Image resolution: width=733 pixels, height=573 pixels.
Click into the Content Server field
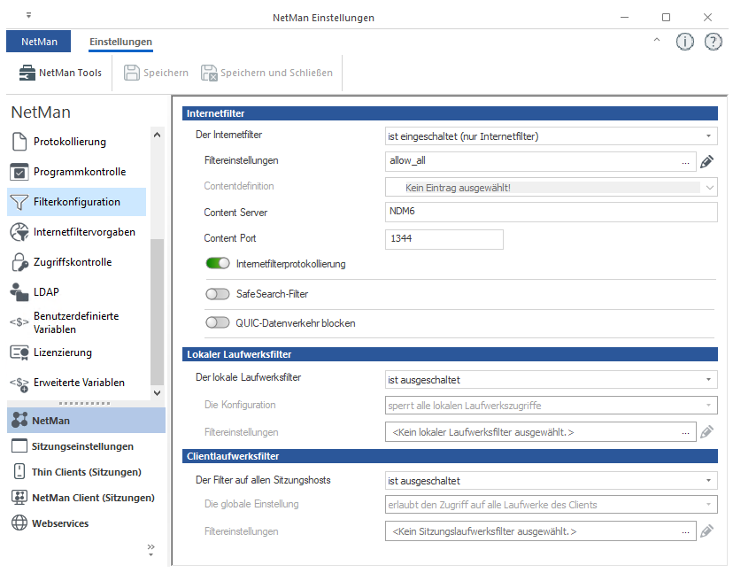(549, 213)
